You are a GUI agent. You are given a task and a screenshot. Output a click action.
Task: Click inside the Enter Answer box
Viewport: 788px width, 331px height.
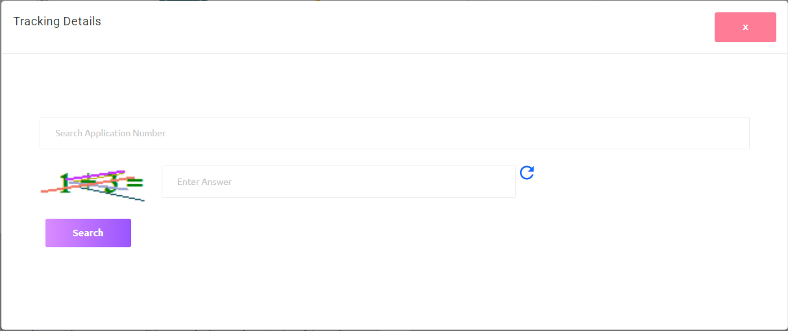tap(338, 182)
